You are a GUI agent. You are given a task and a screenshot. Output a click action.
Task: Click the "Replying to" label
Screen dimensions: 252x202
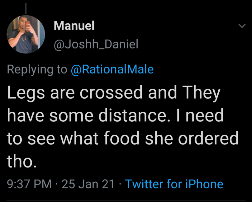37,69
